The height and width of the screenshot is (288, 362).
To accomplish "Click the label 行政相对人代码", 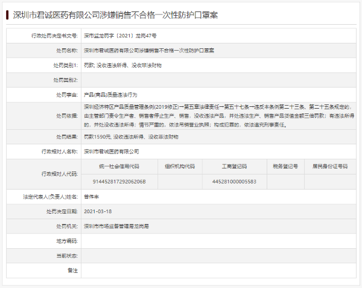I will pyautogui.click(x=60, y=174).
